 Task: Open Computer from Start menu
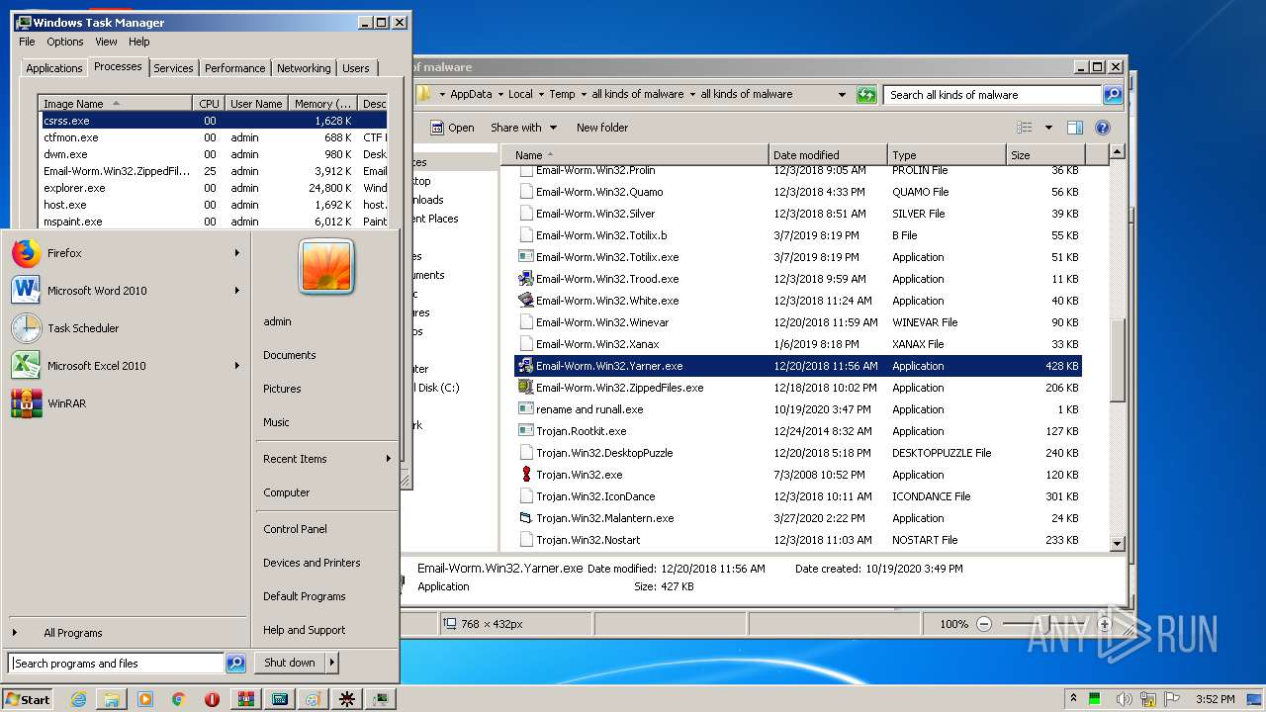pos(286,492)
